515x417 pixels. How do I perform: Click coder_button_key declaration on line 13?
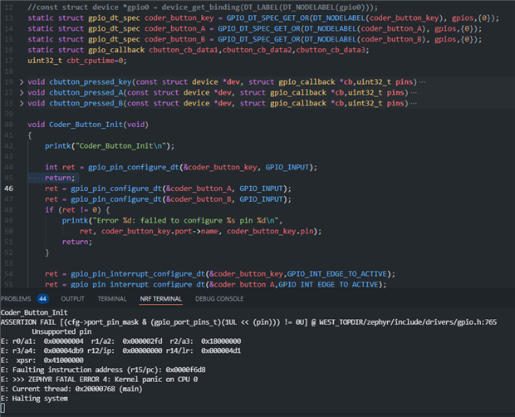coord(263,18)
